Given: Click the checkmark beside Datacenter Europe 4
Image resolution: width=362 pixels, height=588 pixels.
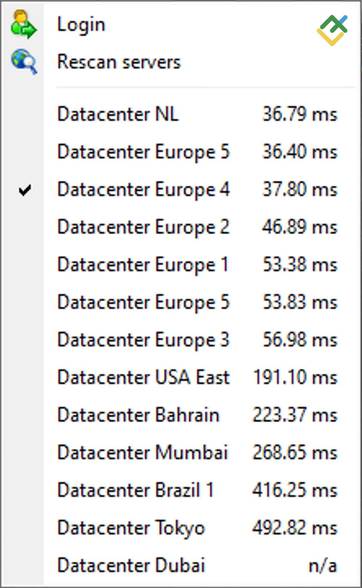Looking at the screenshot, I should [x=25, y=190].
